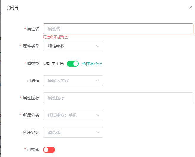Click the down arrow icon in the 可选值 field
The image size is (195, 157).
(98, 81)
